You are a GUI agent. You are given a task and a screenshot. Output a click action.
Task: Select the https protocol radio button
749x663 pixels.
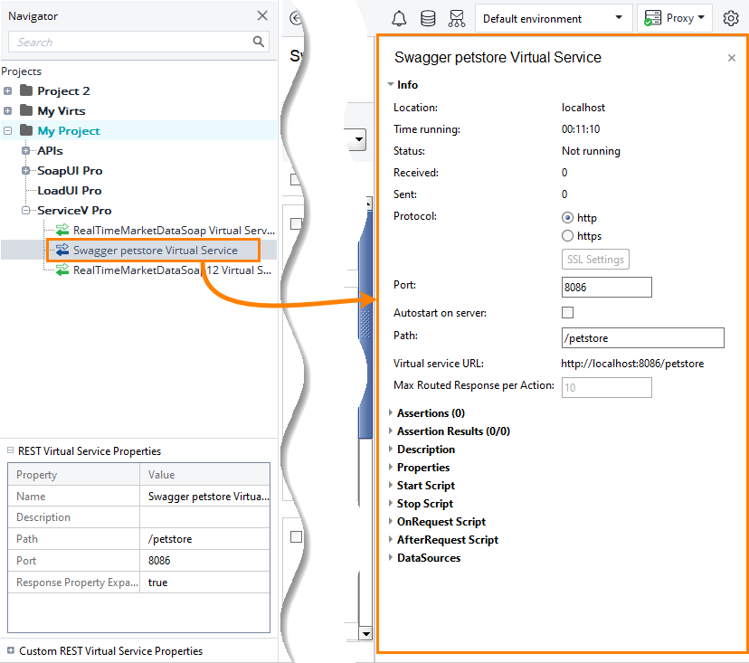(567, 236)
